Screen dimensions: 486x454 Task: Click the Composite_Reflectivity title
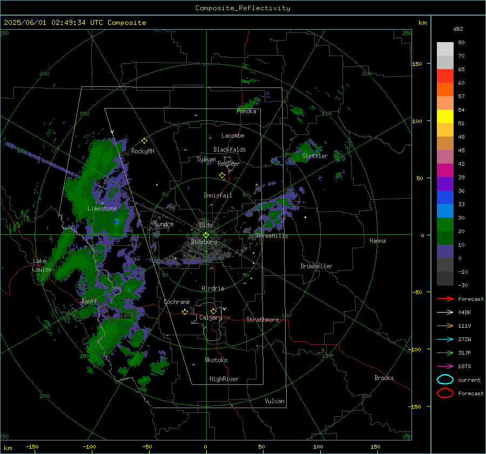tap(243, 8)
